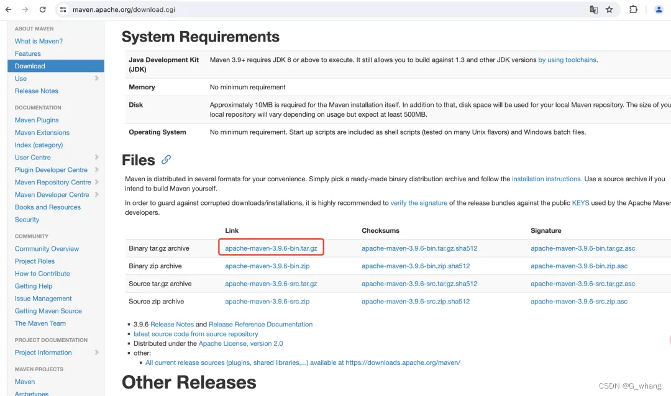Expand the Project Information chevron

(x=97, y=353)
